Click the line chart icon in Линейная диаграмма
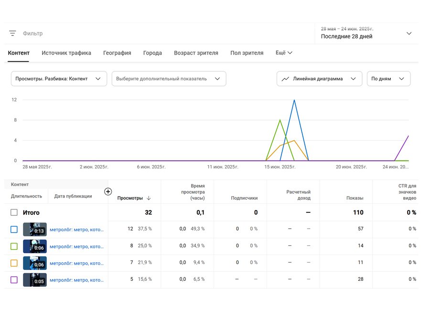The height and width of the screenshot is (311, 430). (285, 79)
